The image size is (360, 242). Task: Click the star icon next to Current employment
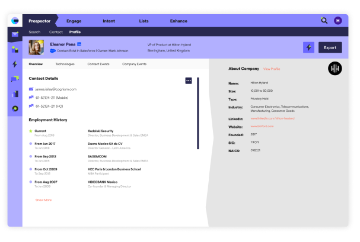[x=30, y=131]
